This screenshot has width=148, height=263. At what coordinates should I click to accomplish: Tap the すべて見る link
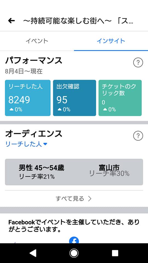(x=70, y=199)
